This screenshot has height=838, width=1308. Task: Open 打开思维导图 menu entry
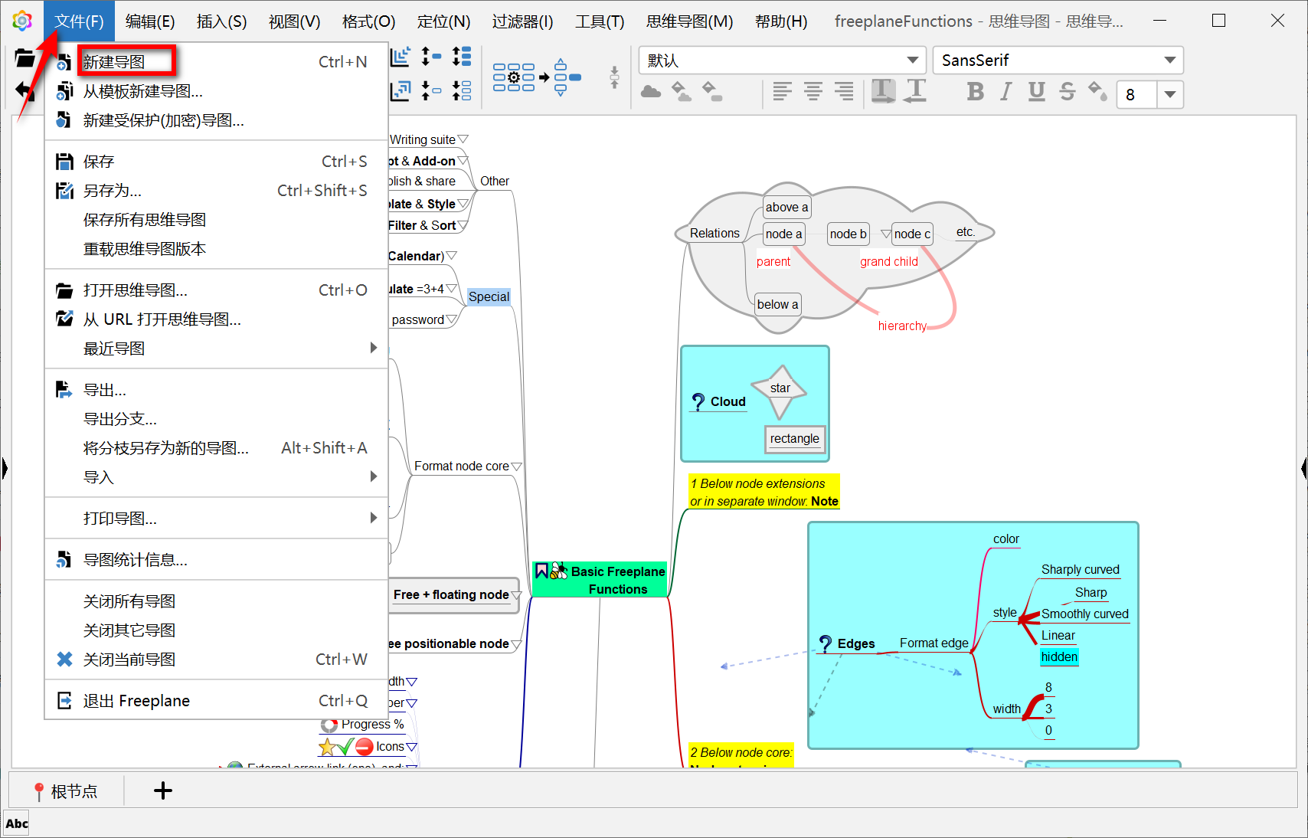point(217,290)
